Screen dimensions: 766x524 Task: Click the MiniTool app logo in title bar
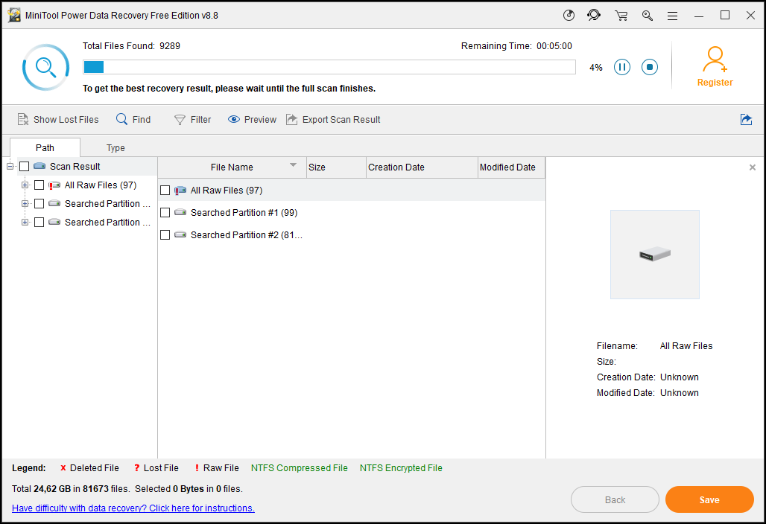point(15,15)
